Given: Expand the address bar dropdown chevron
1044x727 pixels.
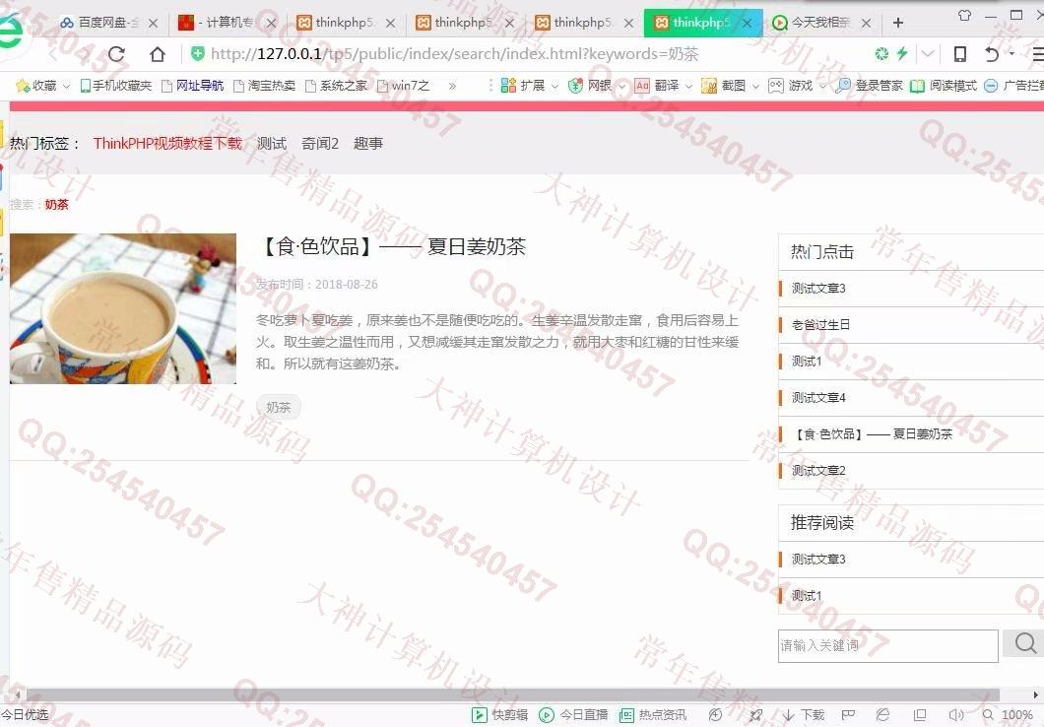Looking at the screenshot, I should [x=928, y=53].
